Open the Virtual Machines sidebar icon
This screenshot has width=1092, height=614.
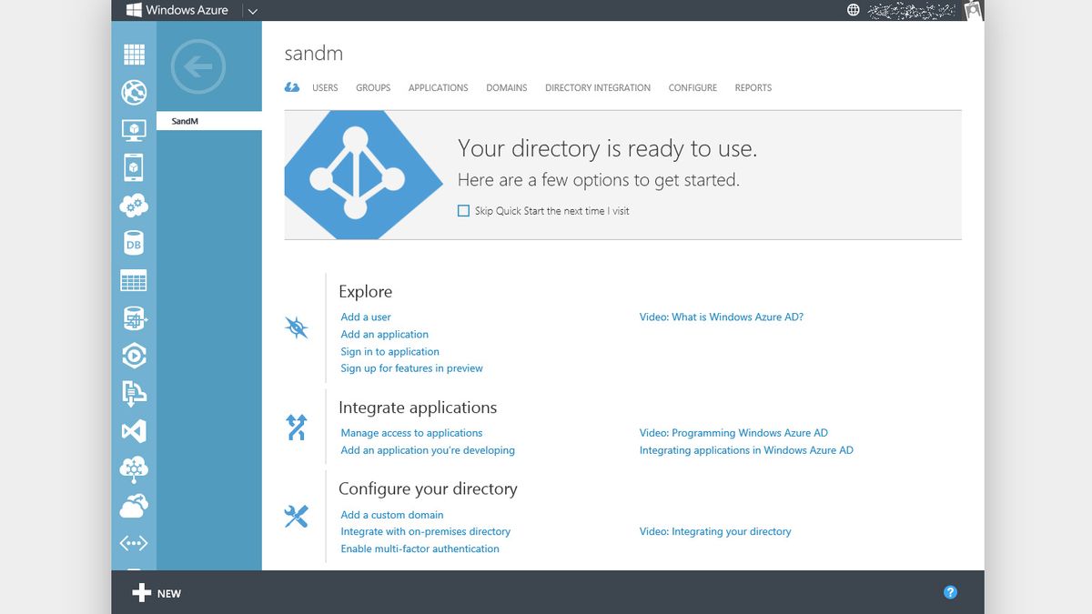click(x=134, y=129)
